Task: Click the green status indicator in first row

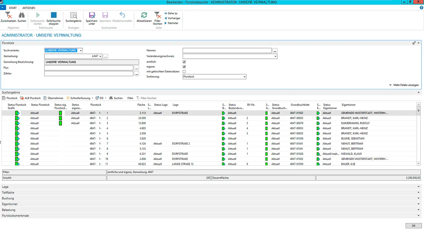Action: [17, 113]
